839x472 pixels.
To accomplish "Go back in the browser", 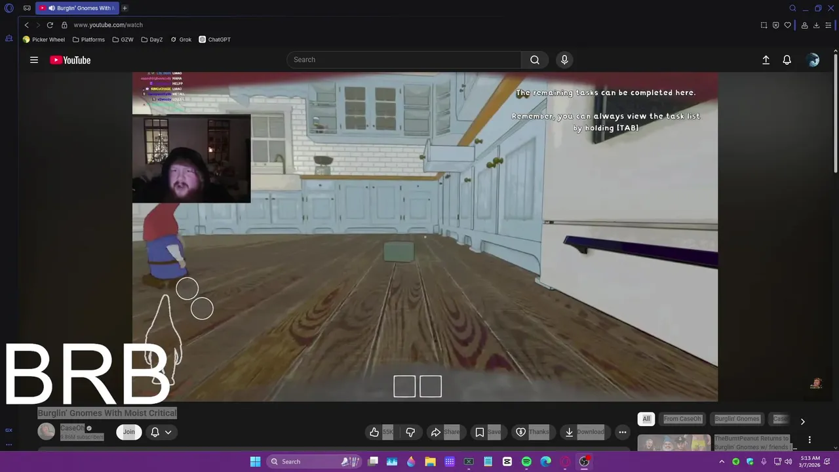I will 26,25.
